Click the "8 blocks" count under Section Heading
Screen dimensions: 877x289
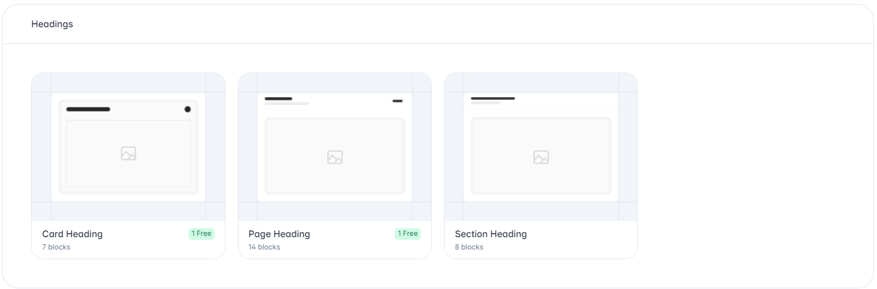(469, 247)
